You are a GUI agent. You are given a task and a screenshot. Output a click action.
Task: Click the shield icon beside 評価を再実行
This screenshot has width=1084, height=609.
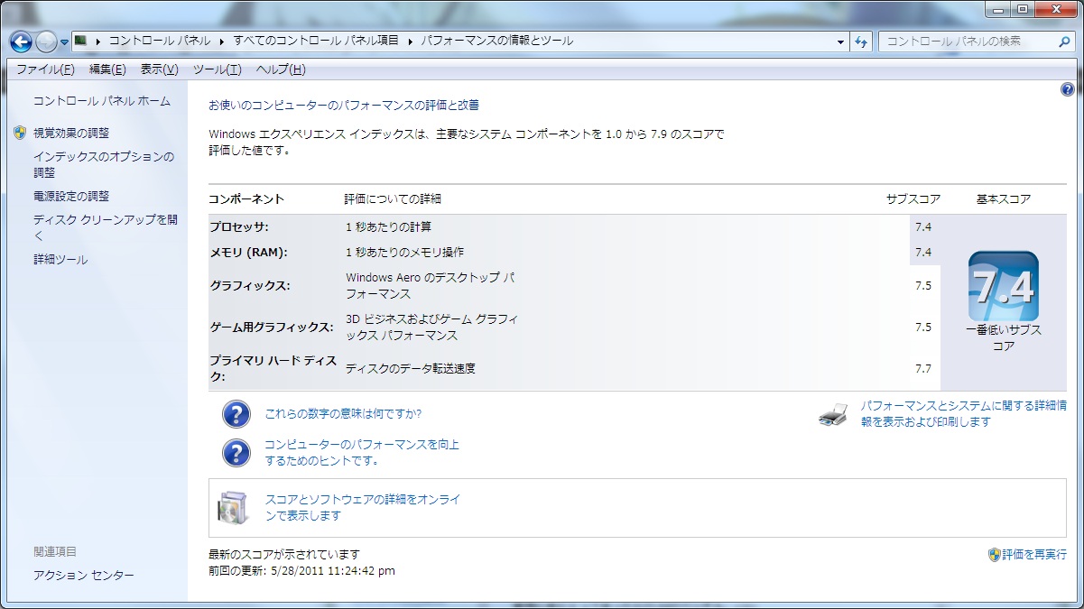[x=994, y=555]
